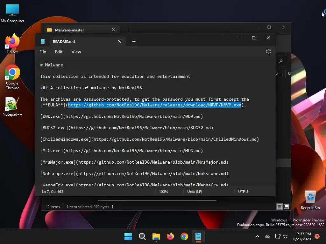Close the README.md tab

[119, 41]
